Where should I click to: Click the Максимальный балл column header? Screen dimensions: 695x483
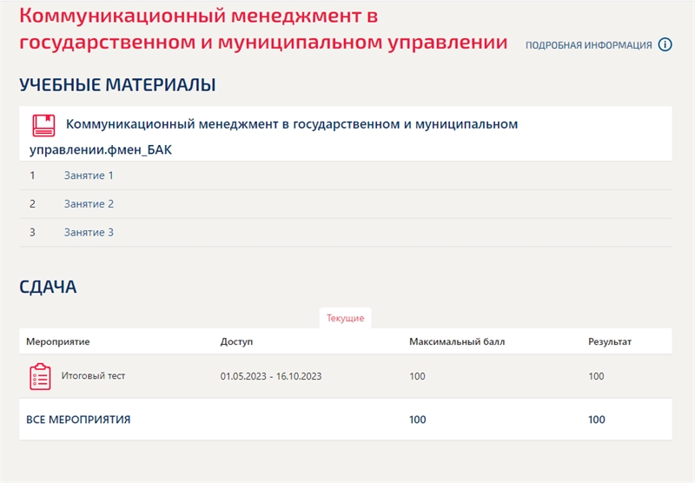(457, 341)
